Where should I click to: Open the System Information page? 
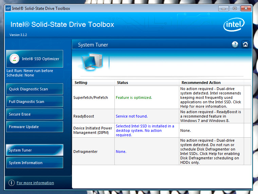tap(35, 163)
